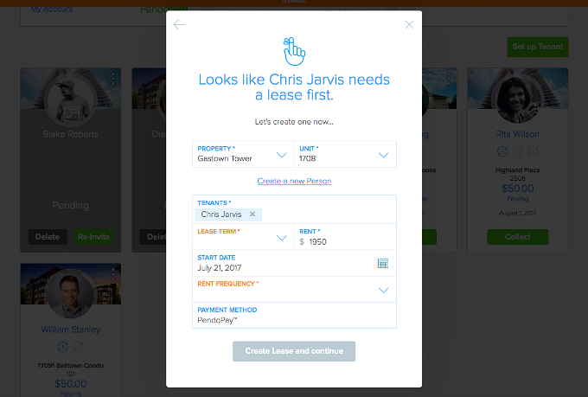Open Rita Wilson tenant name
The width and height of the screenshot is (588, 397).
click(517, 134)
